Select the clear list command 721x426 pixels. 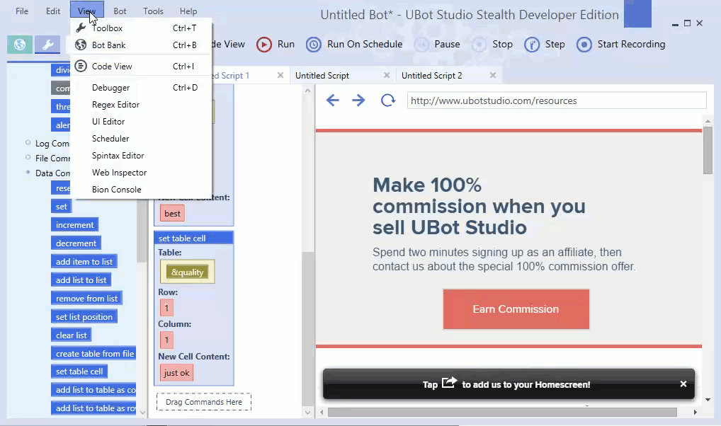[x=72, y=335]
